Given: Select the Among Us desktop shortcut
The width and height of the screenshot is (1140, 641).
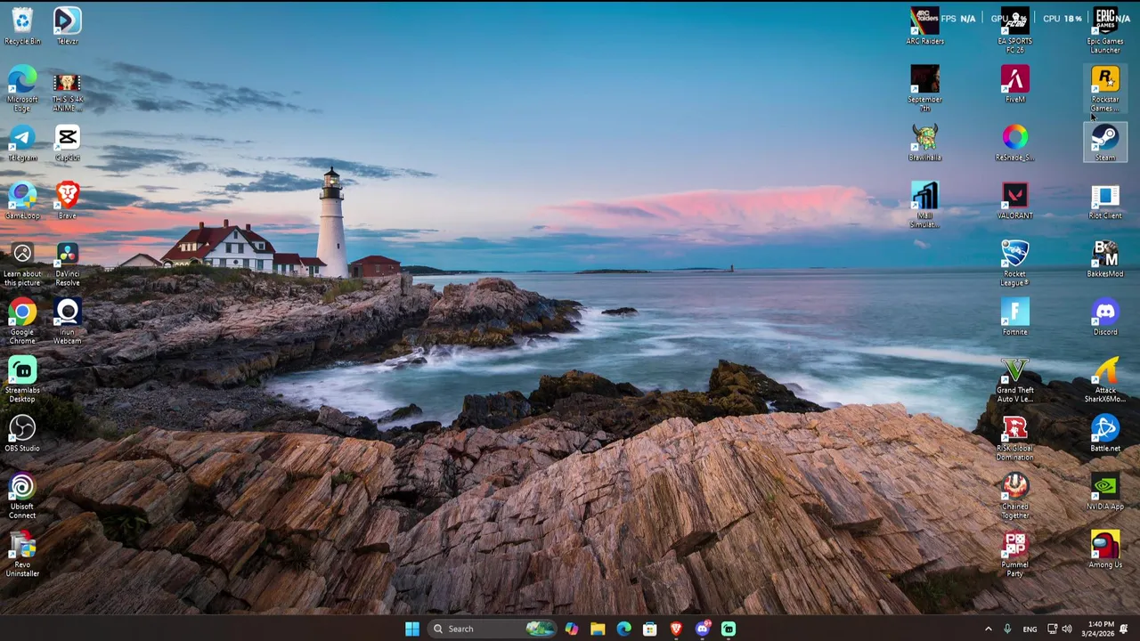Looking at the screenshot, I should (x=1105, y=550).
